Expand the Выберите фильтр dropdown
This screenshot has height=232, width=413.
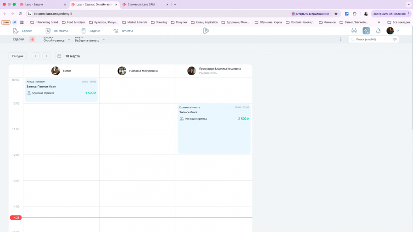(89, 39)
